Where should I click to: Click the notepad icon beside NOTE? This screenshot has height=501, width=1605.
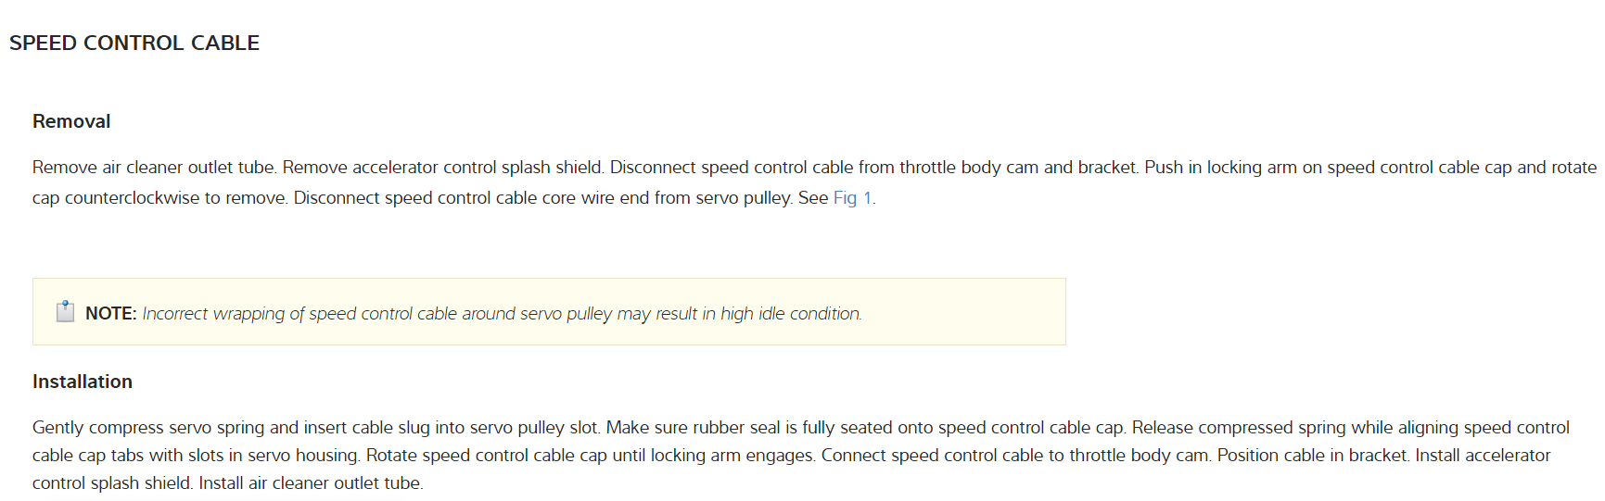pyautogui.click(x=65, y=312)
